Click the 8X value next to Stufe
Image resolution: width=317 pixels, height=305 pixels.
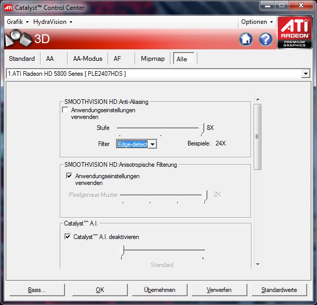pos(210,127)
